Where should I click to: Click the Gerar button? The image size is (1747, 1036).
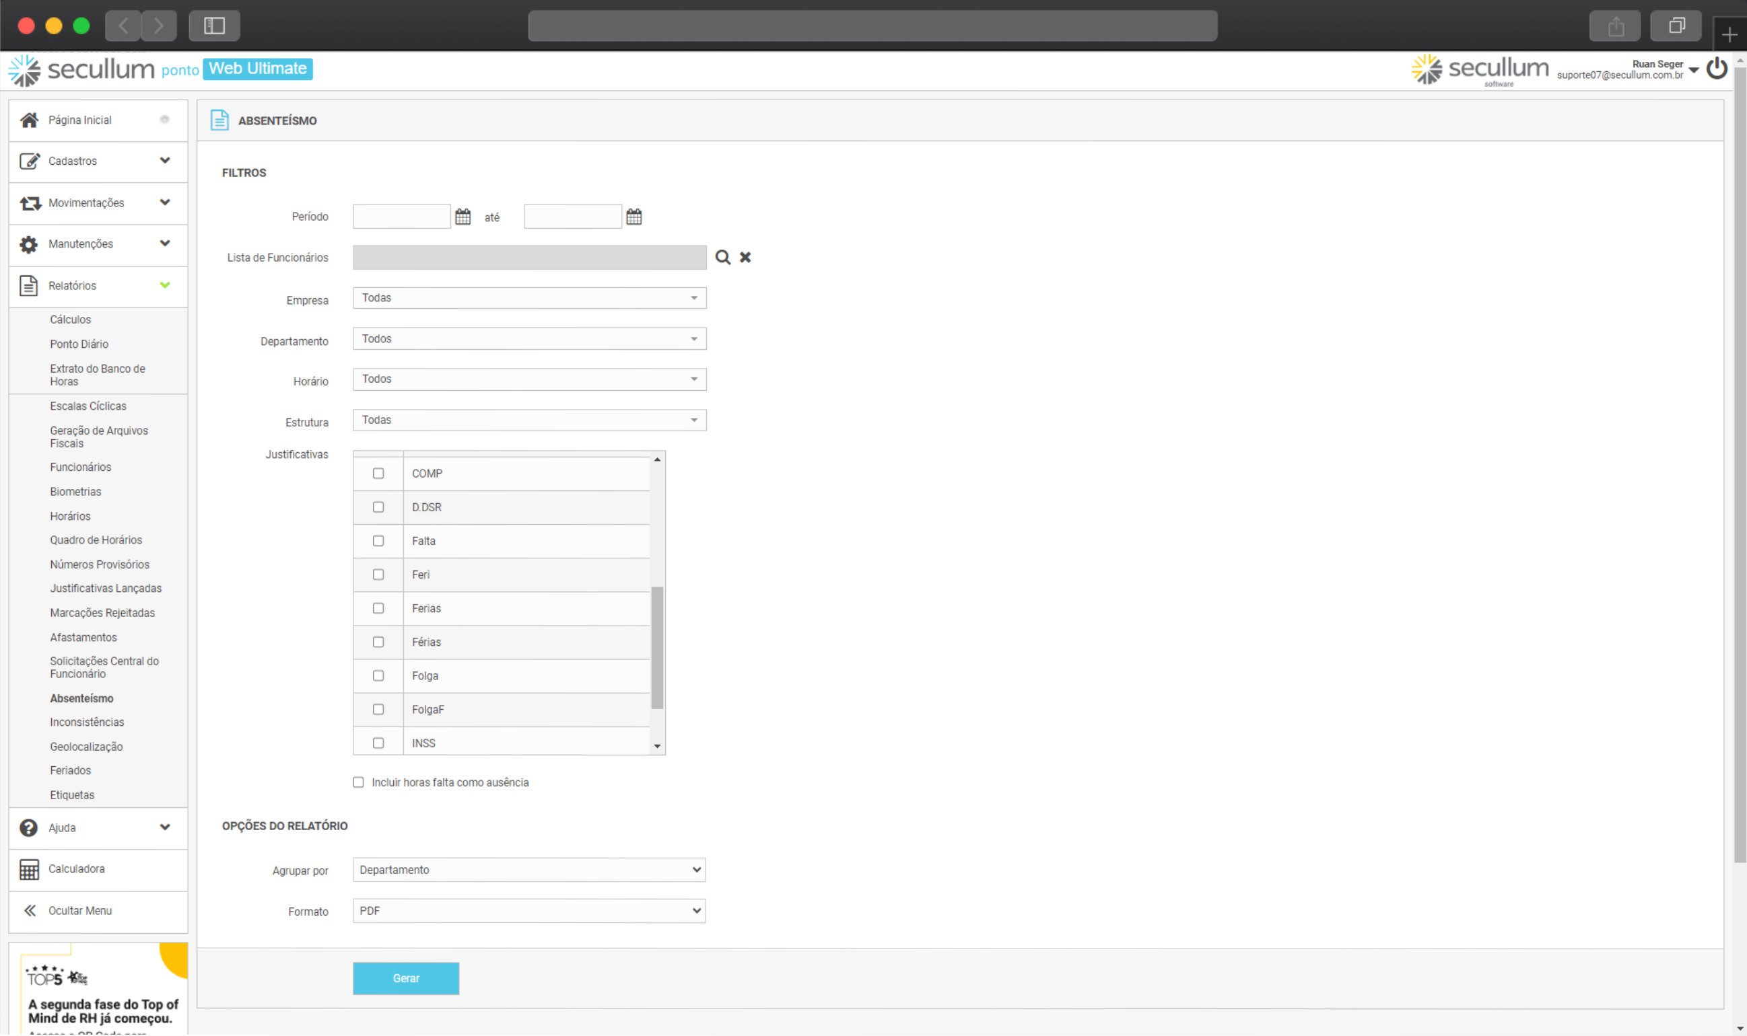tap(406, 979)
